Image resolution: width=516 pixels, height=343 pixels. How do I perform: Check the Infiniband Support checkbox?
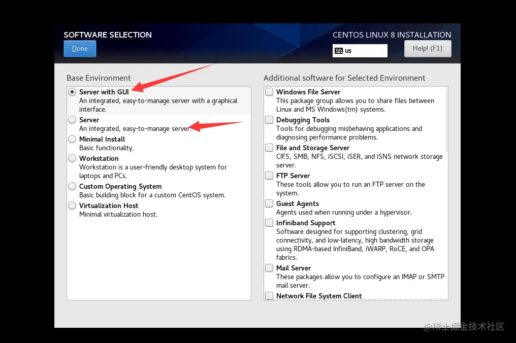click(269, 223)
